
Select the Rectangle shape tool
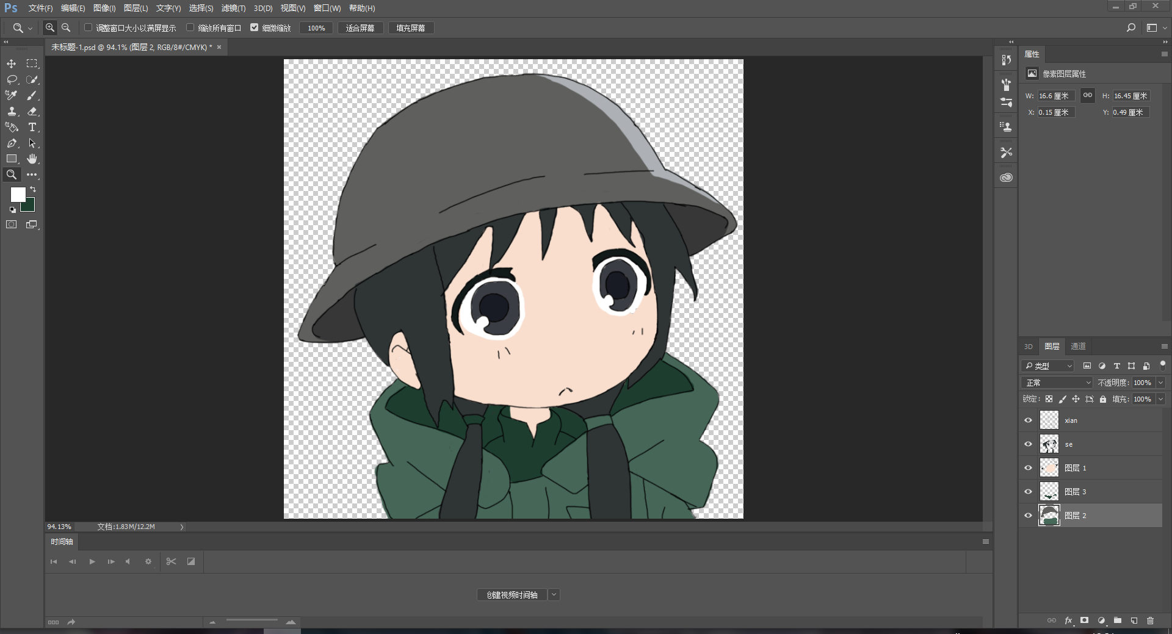coord(12,159)
